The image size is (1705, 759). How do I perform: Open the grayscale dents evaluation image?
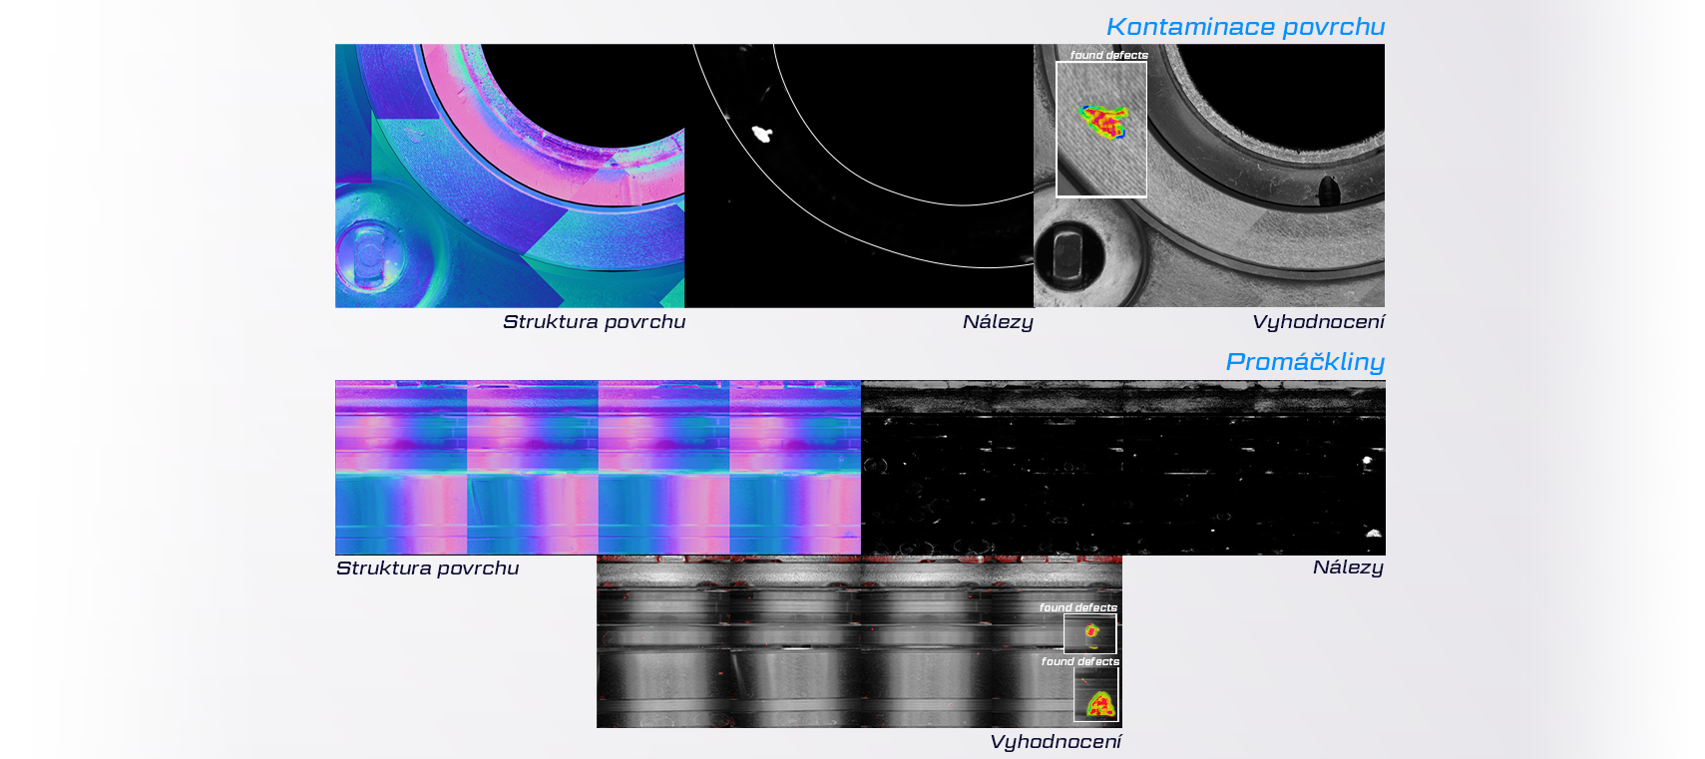(859, 641)
